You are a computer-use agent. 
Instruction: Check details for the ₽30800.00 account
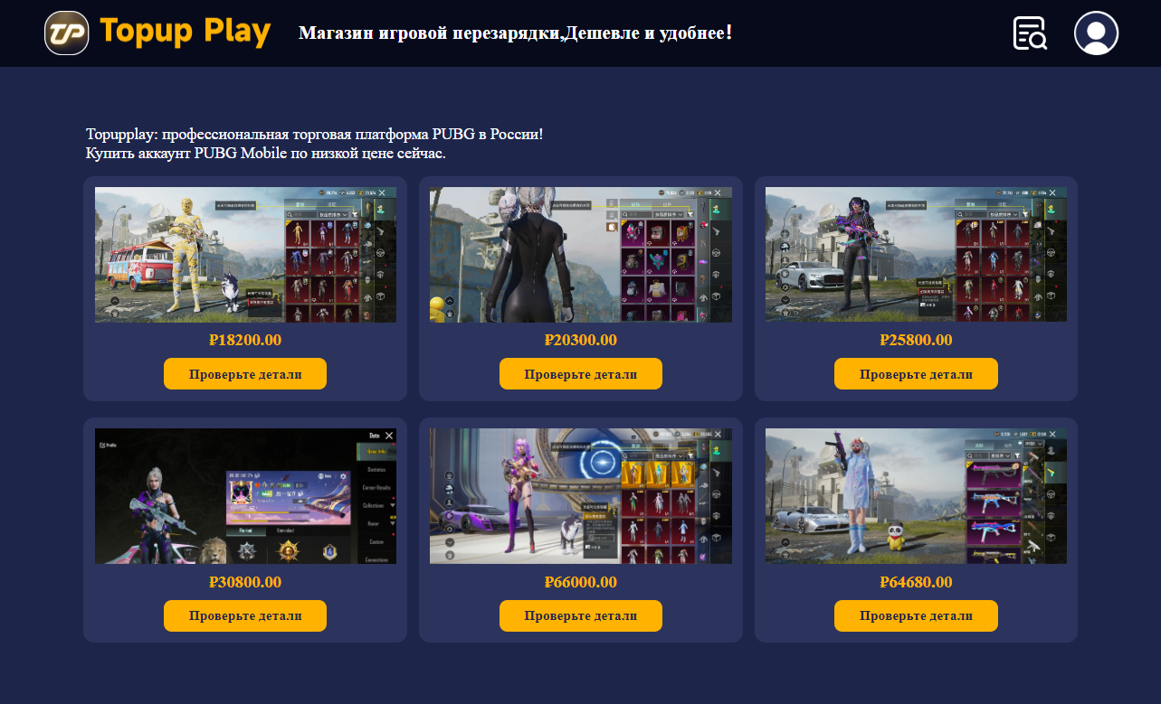(245, 616)
